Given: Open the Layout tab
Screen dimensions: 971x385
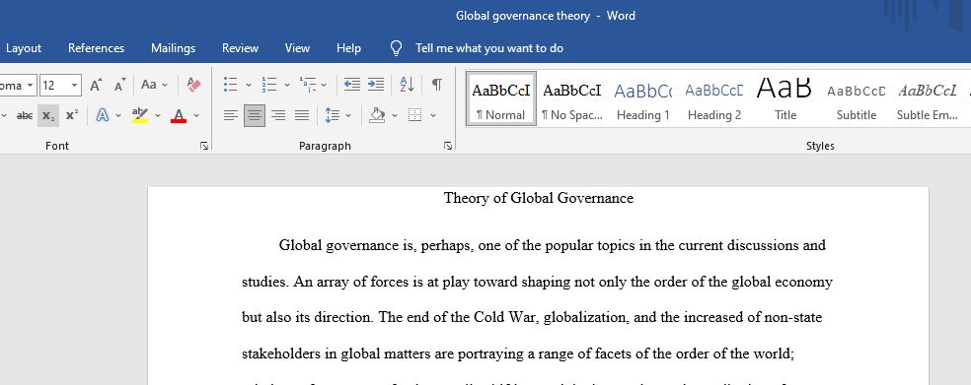Looking at the screenshot, I should pos(24,48).
